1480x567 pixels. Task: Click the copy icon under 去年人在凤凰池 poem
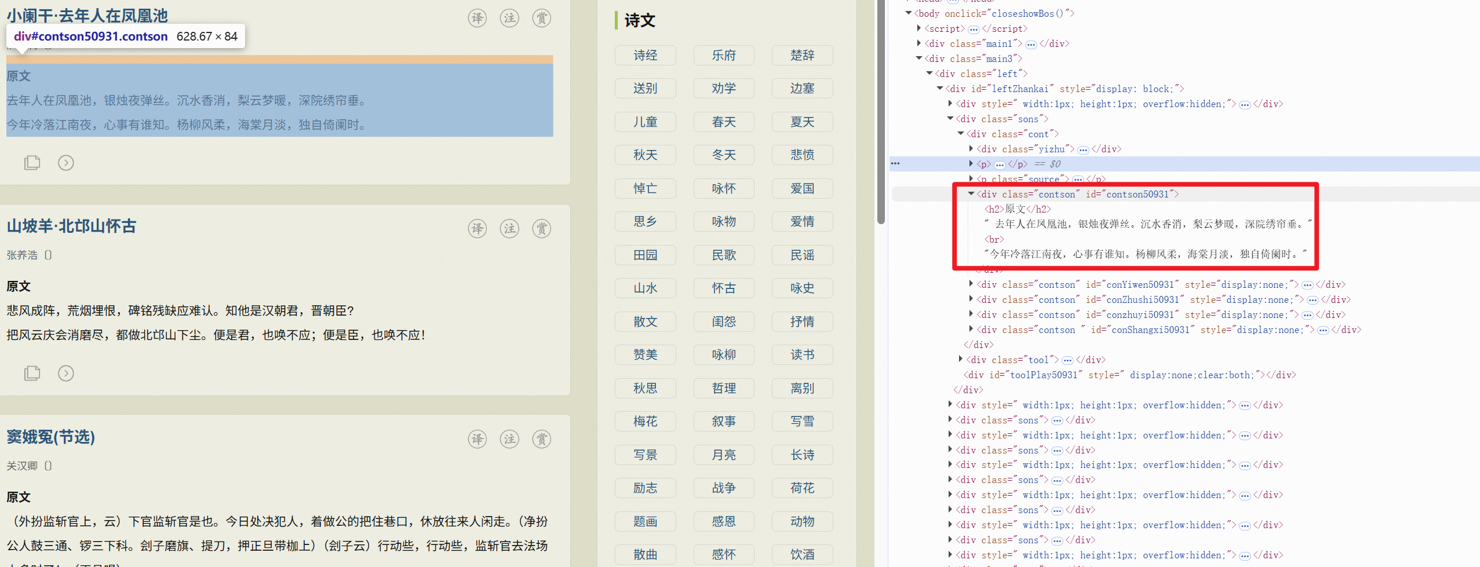pyautogui.click(x=32, y=163)
